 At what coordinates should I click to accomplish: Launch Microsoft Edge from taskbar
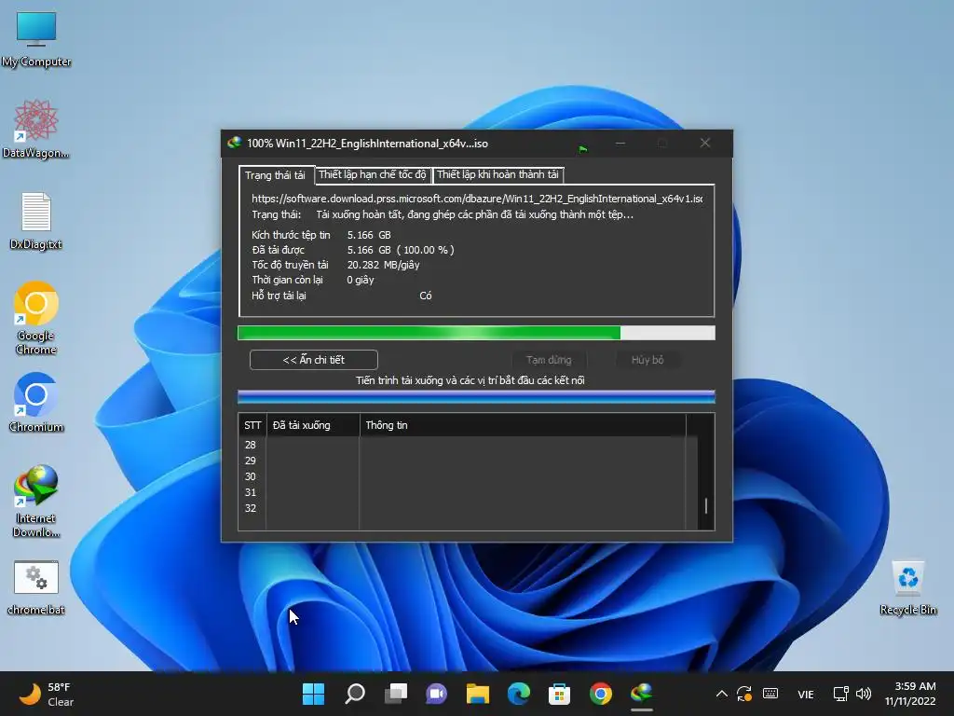click(x=518, y=694)
